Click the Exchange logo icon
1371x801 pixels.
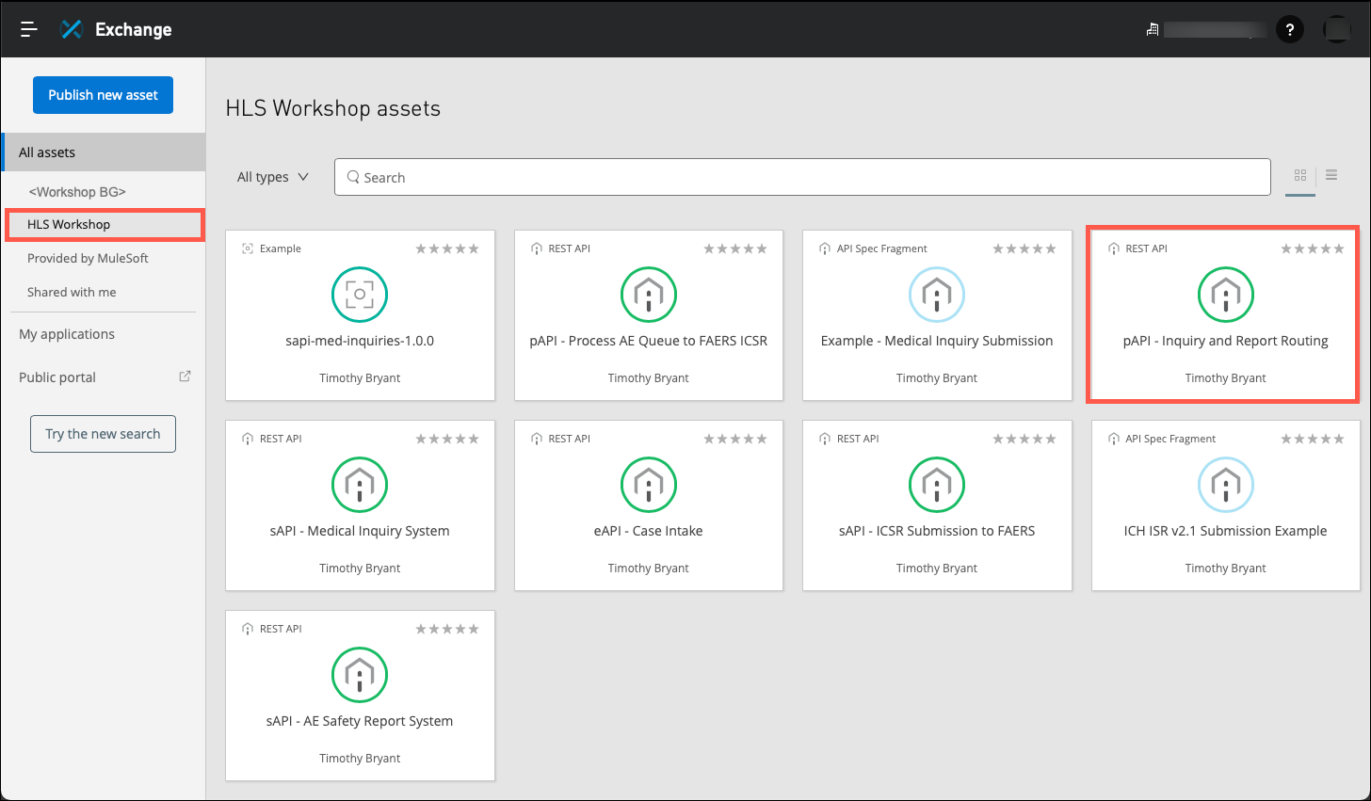pyautogui.click(x=72, y=29)
